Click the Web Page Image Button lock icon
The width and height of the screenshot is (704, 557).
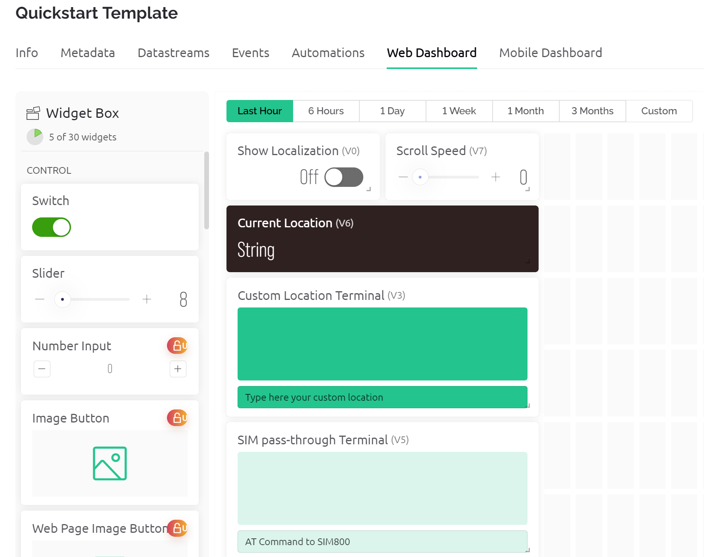(x=177, y=528)
